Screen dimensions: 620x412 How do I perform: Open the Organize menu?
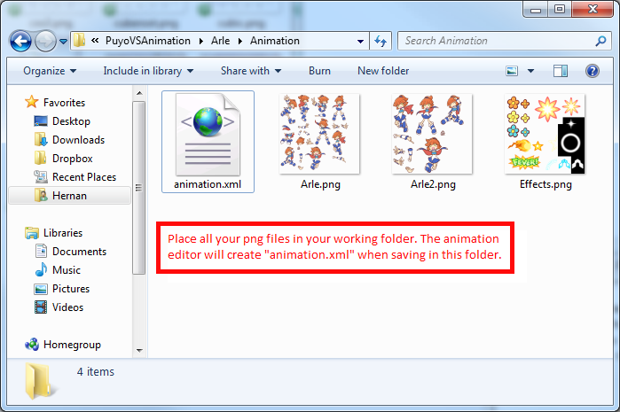pyautogui.click(x=50, y=71)
